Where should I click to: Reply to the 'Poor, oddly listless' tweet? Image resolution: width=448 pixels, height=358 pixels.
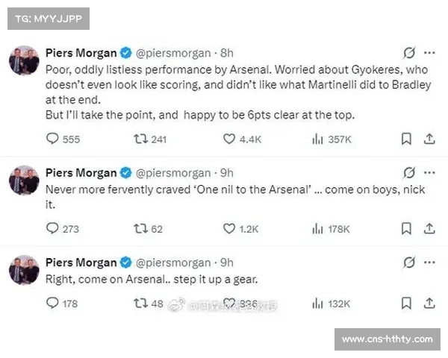click(52, 139)
